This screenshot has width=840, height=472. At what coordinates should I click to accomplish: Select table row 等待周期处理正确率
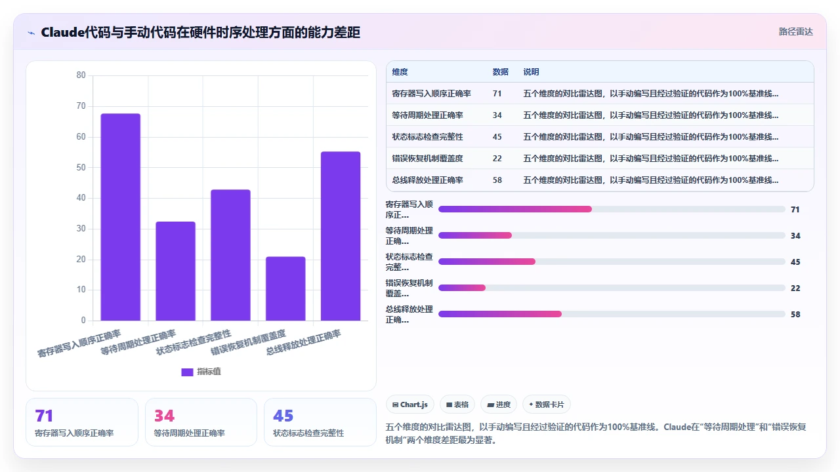(x=600, y=115)
